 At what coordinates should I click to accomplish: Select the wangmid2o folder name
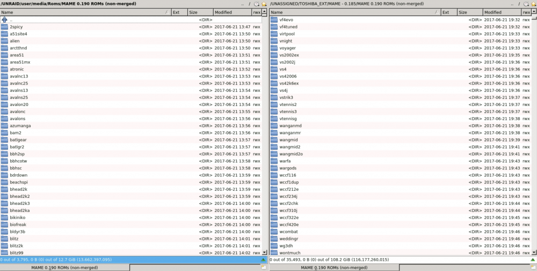point(291,154)
